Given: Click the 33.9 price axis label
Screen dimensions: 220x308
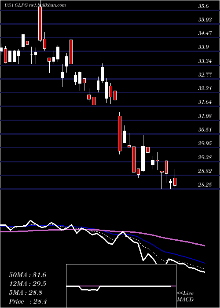Looking at the screenshot, I should pos(203,47).
